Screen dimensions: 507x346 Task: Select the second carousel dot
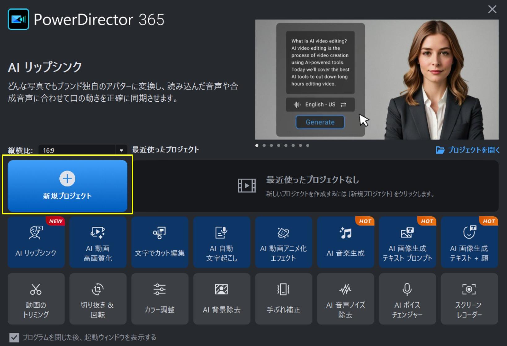pyautogui.click(x=264, y=145)
